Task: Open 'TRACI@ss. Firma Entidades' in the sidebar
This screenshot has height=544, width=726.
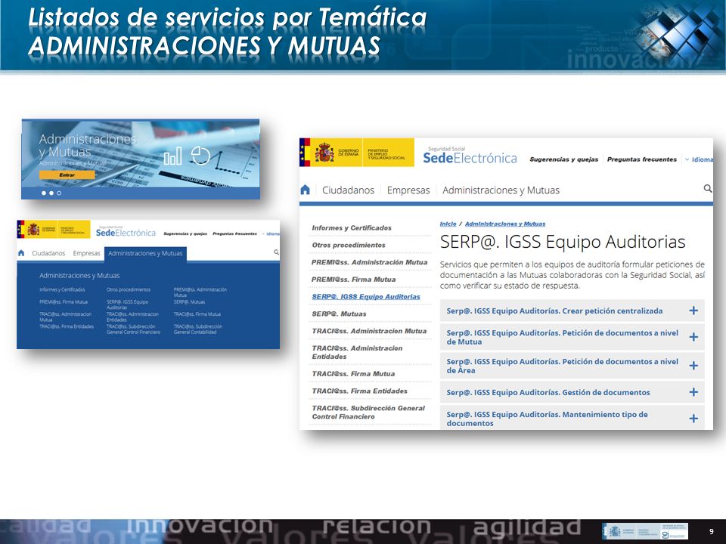Action: point(359,391)
